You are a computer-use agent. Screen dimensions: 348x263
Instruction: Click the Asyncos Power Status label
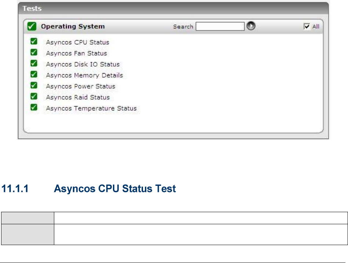[x=80, y=86]
